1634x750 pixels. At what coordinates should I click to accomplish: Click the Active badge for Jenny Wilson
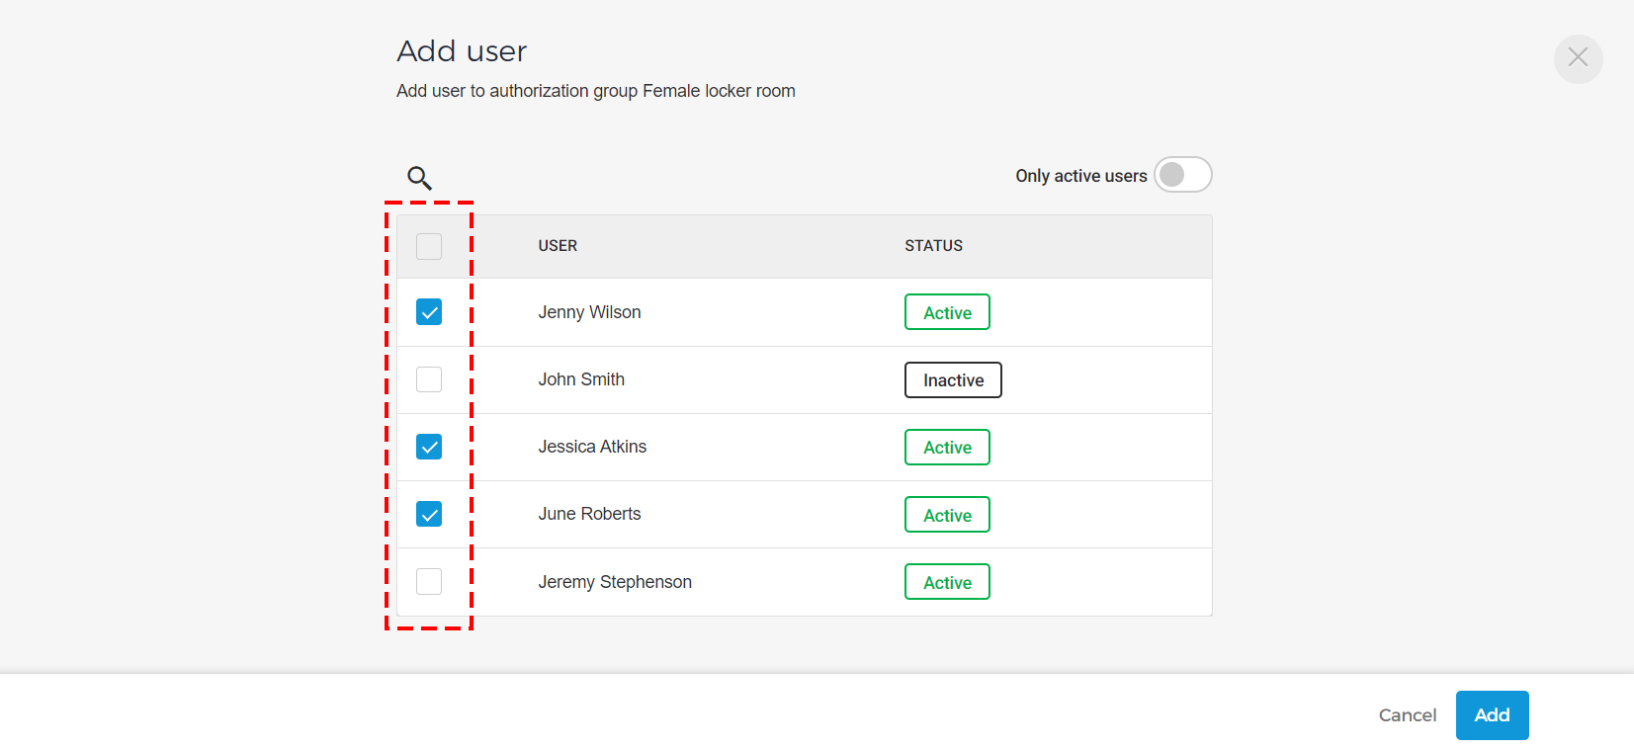coord(947,312)
